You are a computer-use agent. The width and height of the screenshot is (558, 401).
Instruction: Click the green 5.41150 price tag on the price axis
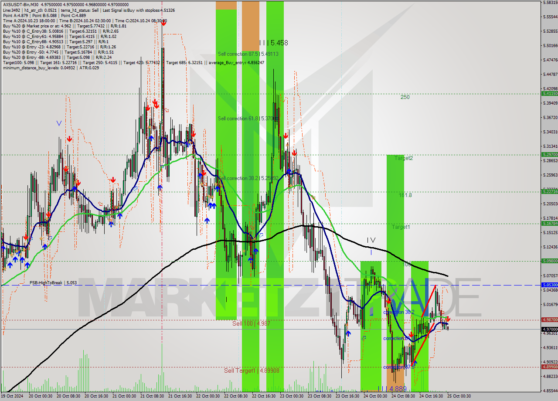[x=549, y=93]
